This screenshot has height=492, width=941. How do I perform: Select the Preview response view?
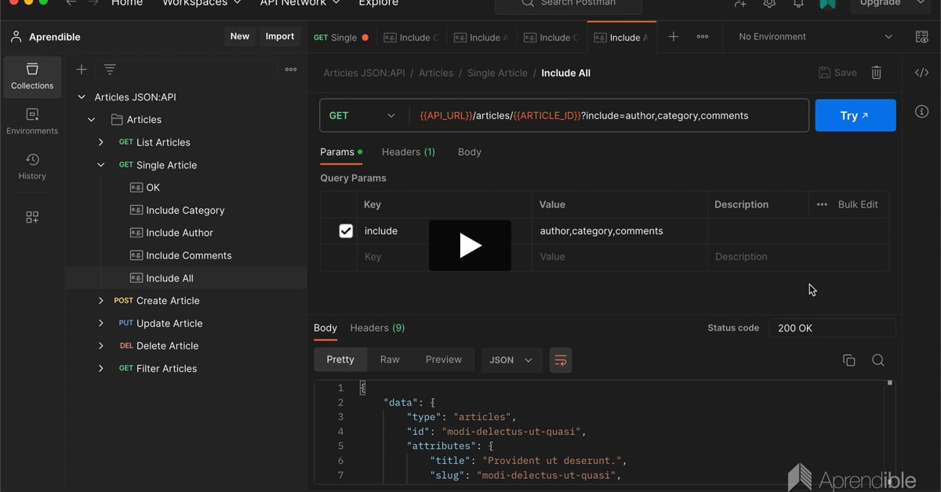[444, 360]
